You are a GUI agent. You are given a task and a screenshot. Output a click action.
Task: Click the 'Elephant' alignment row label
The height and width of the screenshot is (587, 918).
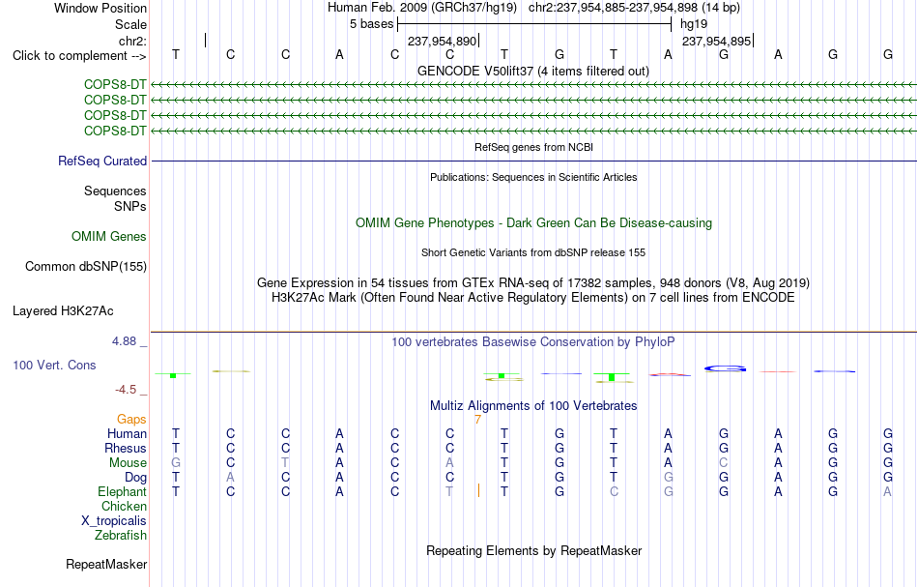tap(122, 492)
